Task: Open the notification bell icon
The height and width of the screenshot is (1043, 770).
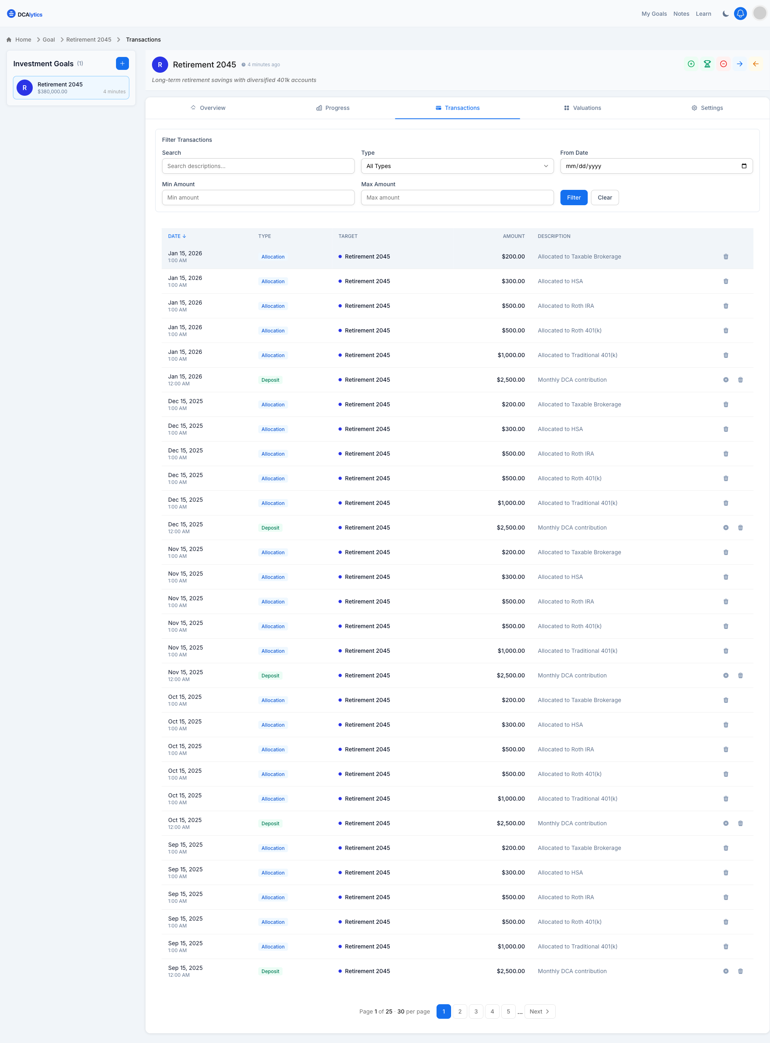Action: (x=740, y=13)
